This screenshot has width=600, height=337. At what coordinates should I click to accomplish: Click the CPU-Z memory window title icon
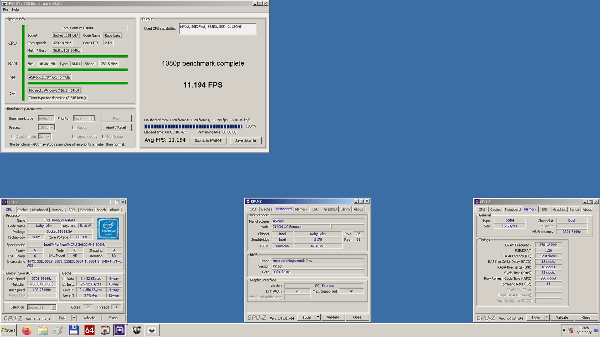477,202
